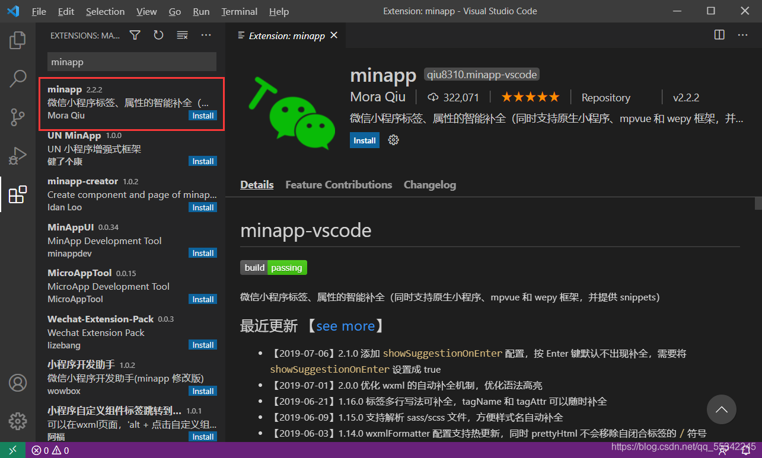Open the Mora Qiu publisher link in details
The height and width of the screenshot is (458, 762).
[x=378, y=97]
